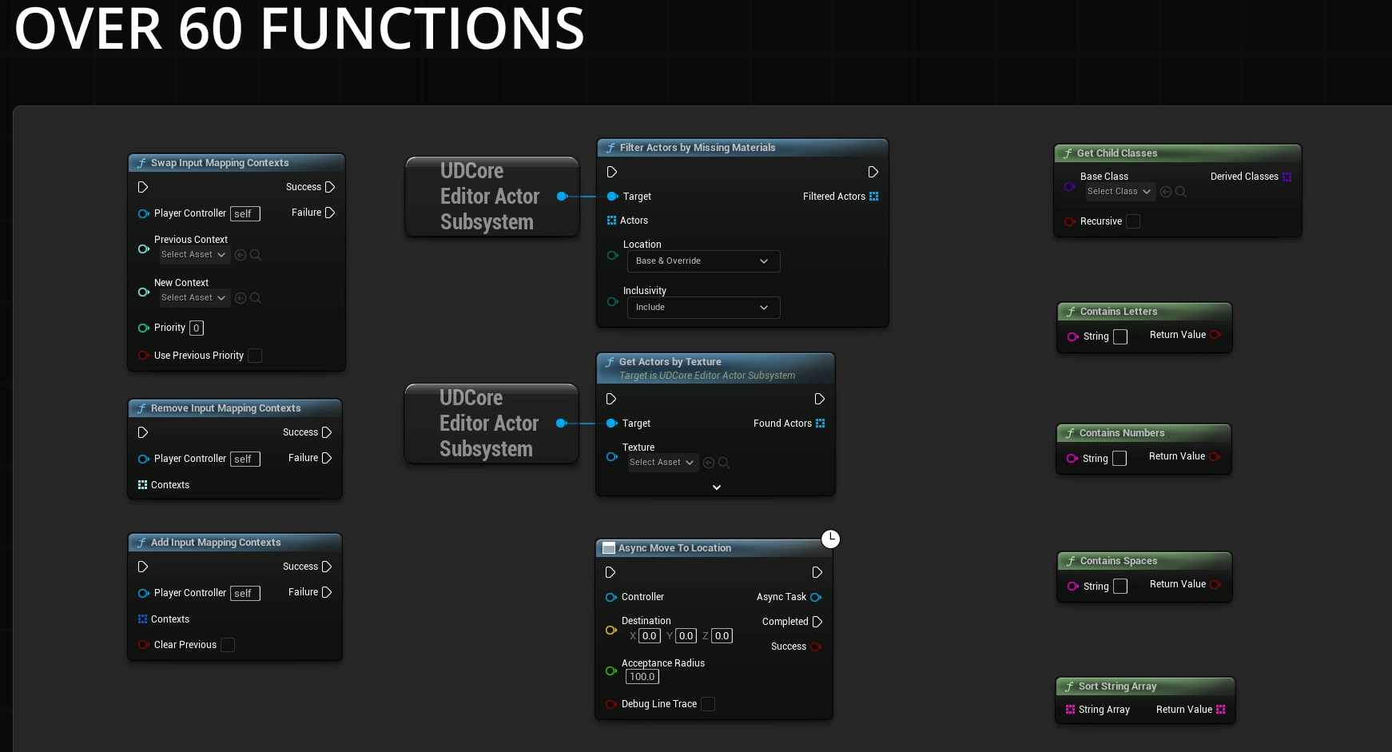Click the Priority value field
1392x752 pixels.
click(197, 328)
